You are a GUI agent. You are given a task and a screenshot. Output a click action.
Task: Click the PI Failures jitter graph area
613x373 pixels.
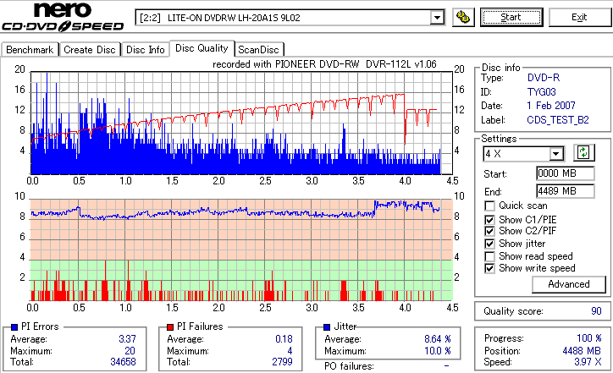(x=241, y=250)
